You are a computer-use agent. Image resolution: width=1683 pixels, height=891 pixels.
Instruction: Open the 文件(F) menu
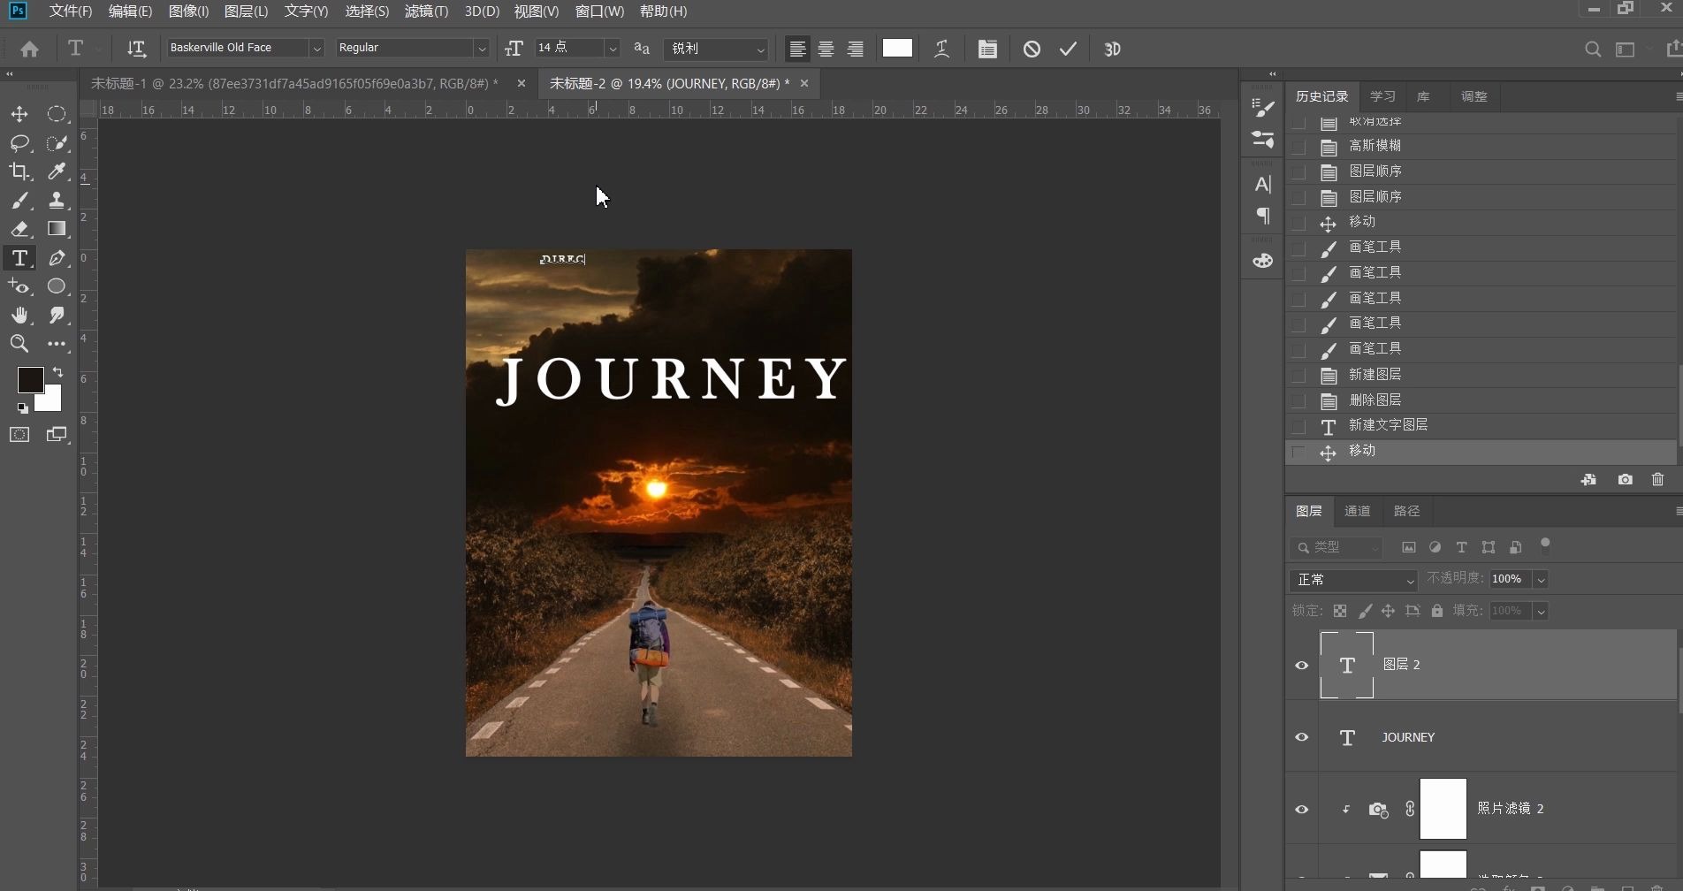pyautogui.click(x=71, y=11)
